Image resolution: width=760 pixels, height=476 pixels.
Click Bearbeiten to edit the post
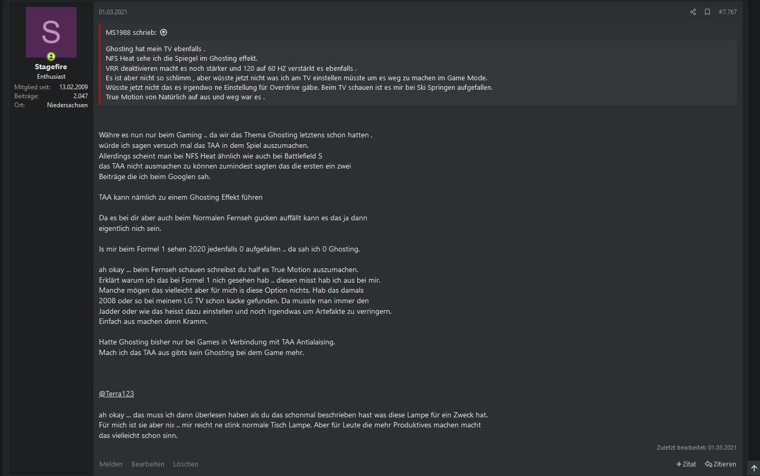[x=148, y=464]
